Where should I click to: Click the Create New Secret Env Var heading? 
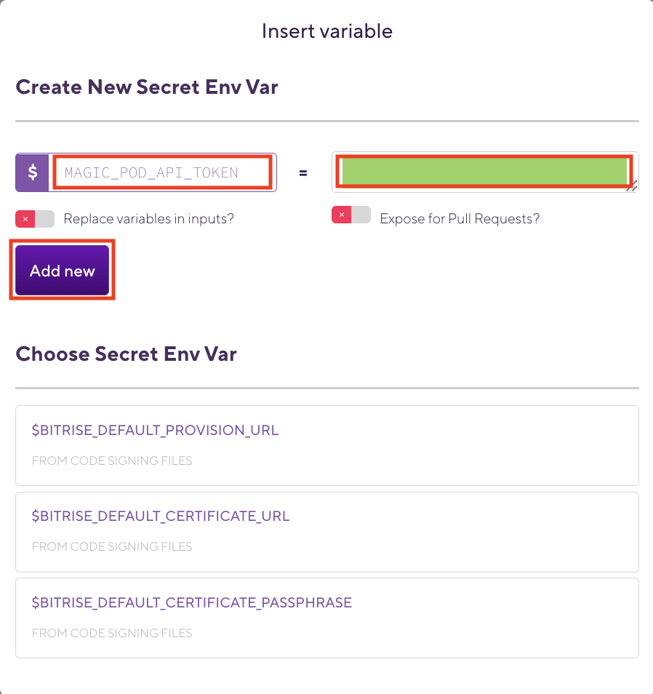point(146,87)
